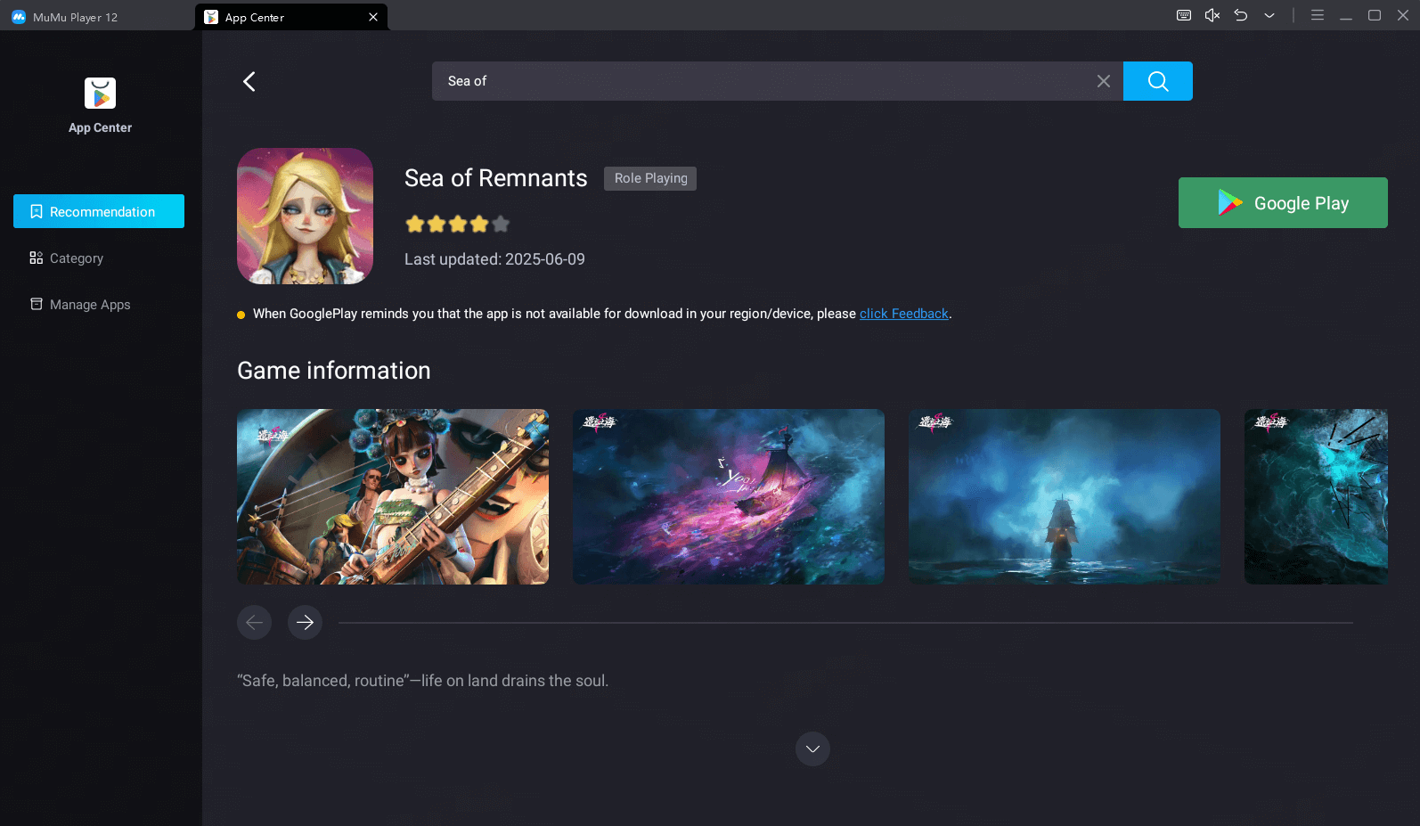Show next screenshots with the right arrow

305,622
